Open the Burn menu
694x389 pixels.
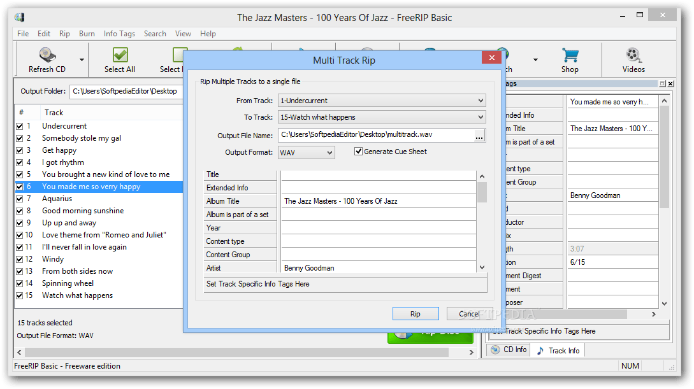[87, 34]
